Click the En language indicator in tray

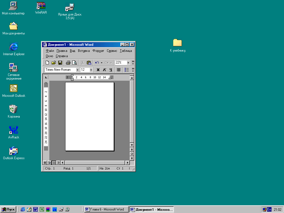pyautogui.click(x=269, y=210)
